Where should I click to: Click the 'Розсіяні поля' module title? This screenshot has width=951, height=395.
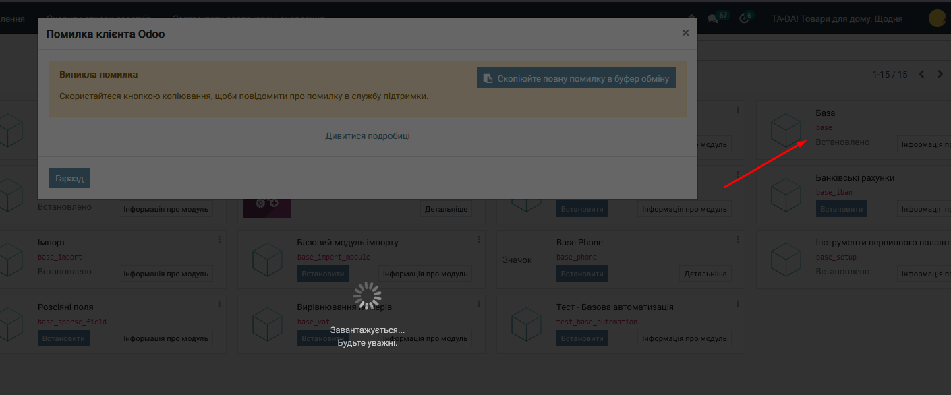pos(67,307)
